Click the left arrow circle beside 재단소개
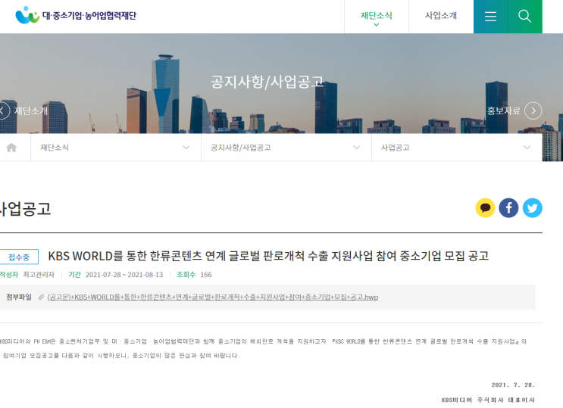This screenshot has width=563, height=408. pyautogui.click(x=2, y=111)
